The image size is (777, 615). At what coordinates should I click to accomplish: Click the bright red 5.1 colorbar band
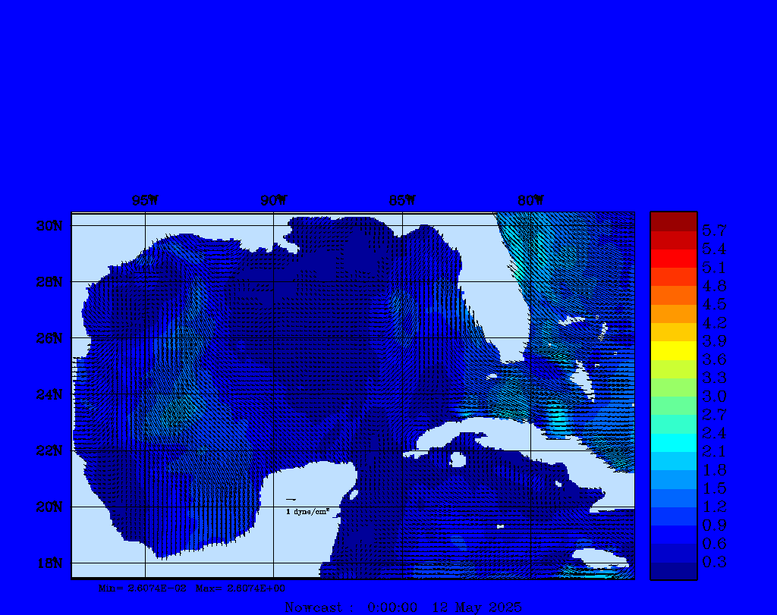point(673,259)
